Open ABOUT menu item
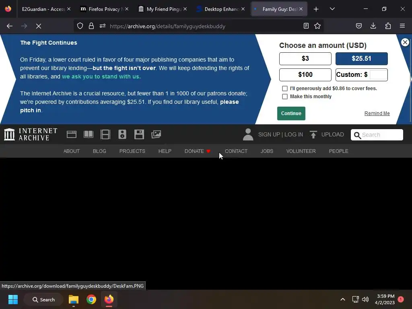Image resolution: width=412 pixels, height=309 pixels. click(x=72, y=151)
